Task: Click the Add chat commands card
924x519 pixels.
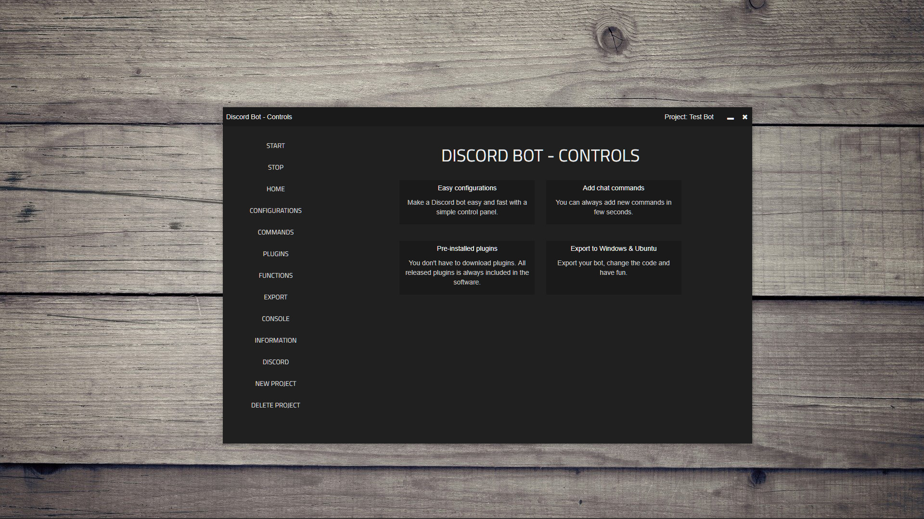Action: coord(613,202)
